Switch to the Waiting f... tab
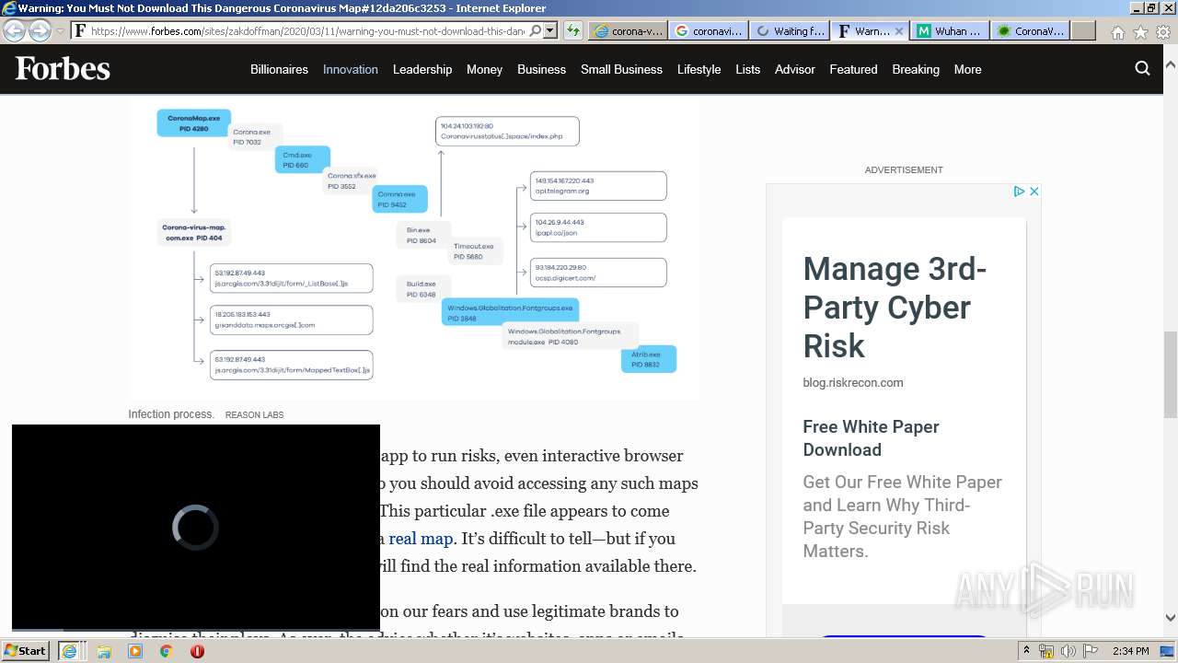 tap(789, 30)
